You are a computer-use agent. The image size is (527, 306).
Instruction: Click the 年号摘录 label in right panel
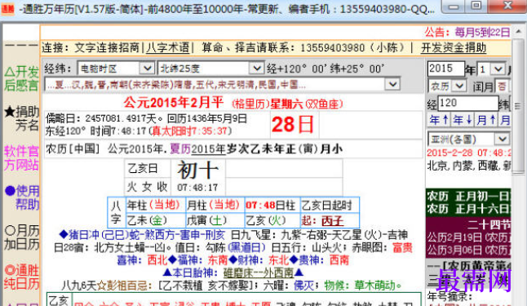point(450,296)
